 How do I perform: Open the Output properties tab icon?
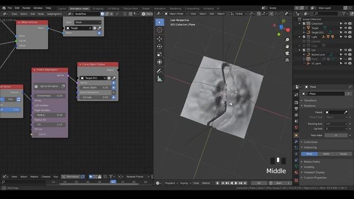click(x=296, y=109)
